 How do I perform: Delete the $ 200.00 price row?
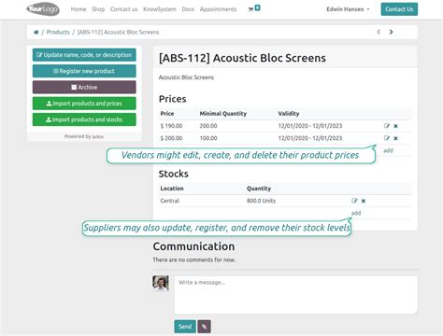click(x=395, y=138)
